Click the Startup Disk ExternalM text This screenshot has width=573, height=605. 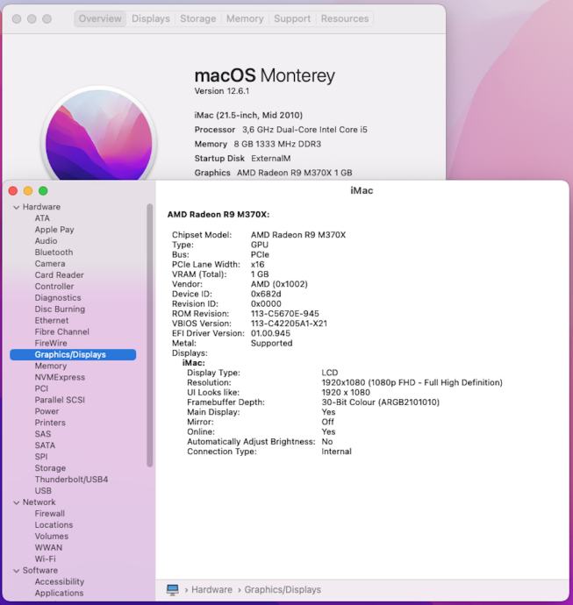coord(242,158)
